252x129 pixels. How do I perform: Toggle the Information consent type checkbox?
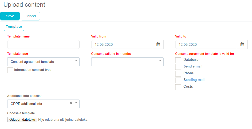10,70
